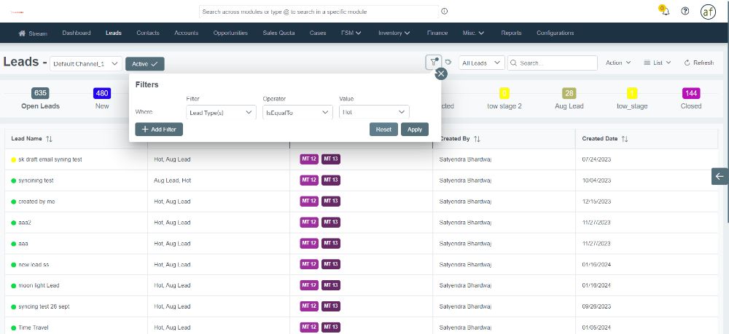Click the help question mark icon
729x334 pixels.
point(685,12)
